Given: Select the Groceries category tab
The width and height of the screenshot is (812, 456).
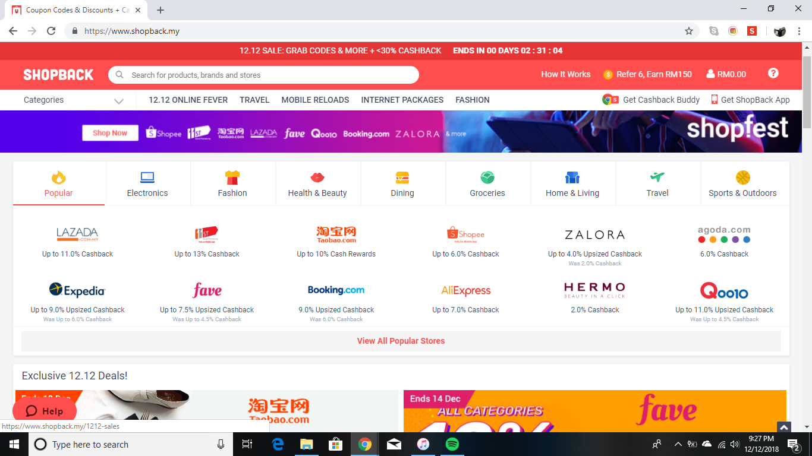Looking at the screenshot, I should (487, 184).
